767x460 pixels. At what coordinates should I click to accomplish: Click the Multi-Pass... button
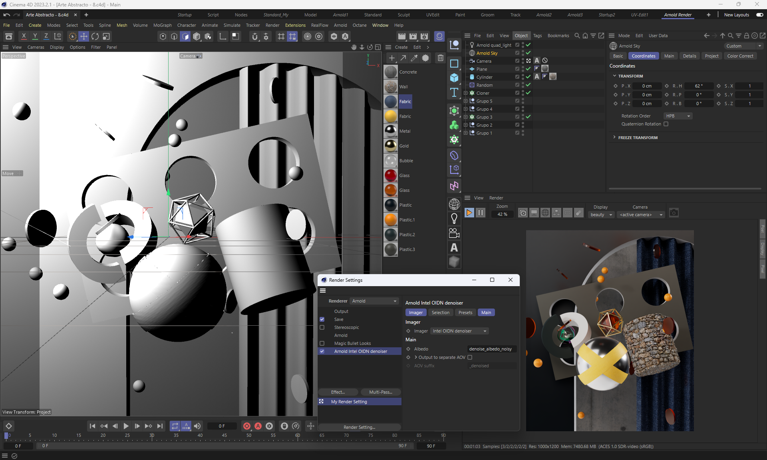[x=380, y=392]
